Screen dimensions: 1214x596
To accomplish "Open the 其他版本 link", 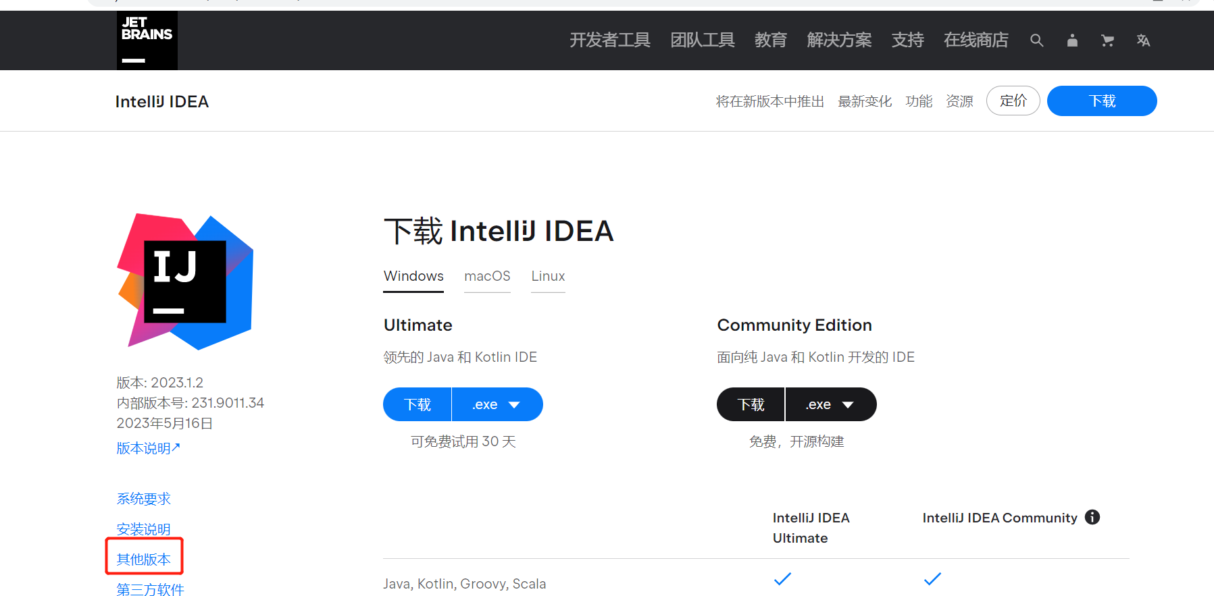I will pos(144,559).
